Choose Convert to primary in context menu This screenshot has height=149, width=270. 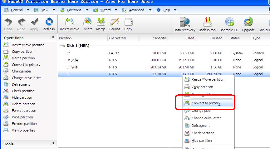(x=208, y=103)
